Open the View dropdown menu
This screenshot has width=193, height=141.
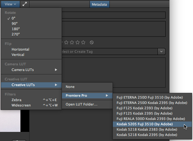[10, 4]
